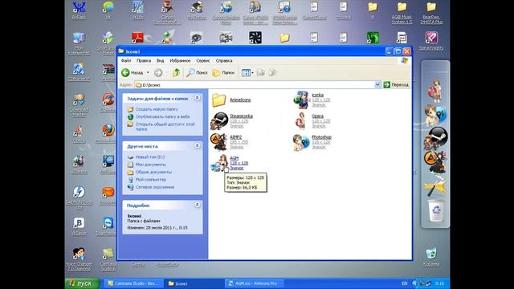Click Создать новую папку link

point(157,109)
